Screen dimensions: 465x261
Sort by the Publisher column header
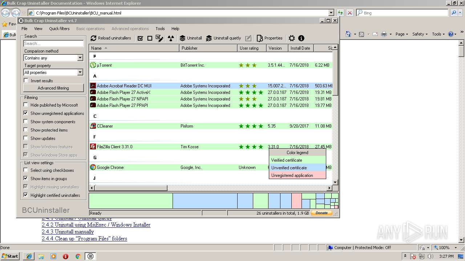(x=208, y=48)
